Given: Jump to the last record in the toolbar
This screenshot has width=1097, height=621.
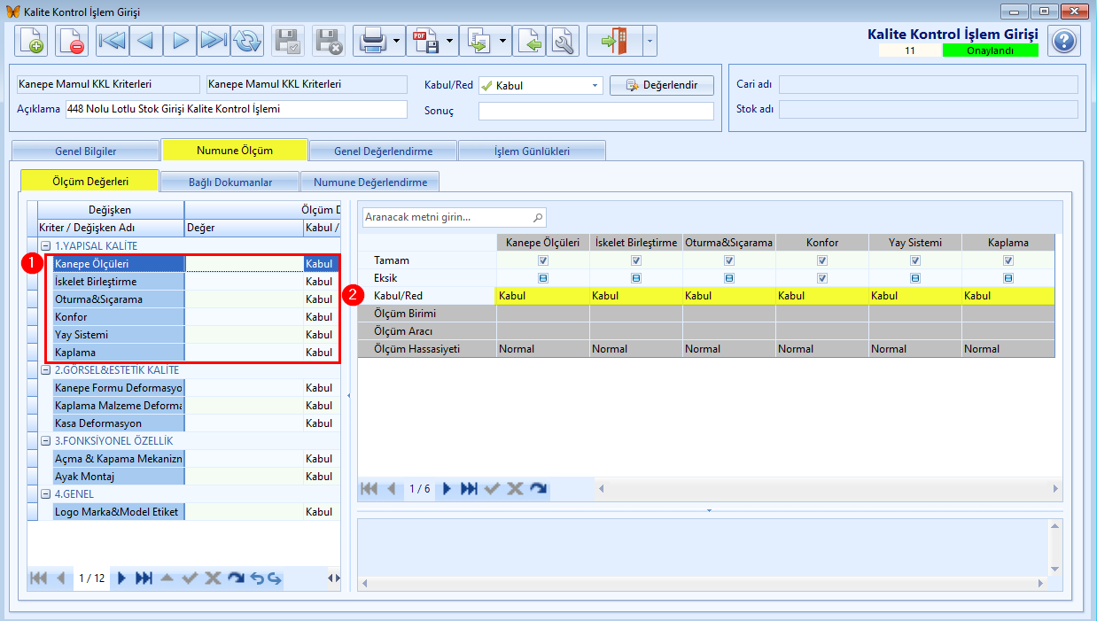Looking at the screenshot, I should (x=214, y=41).
